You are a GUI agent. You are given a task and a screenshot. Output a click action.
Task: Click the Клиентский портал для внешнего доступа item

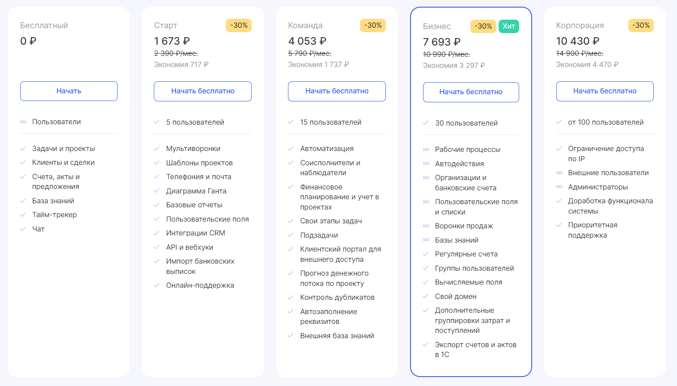341,254
